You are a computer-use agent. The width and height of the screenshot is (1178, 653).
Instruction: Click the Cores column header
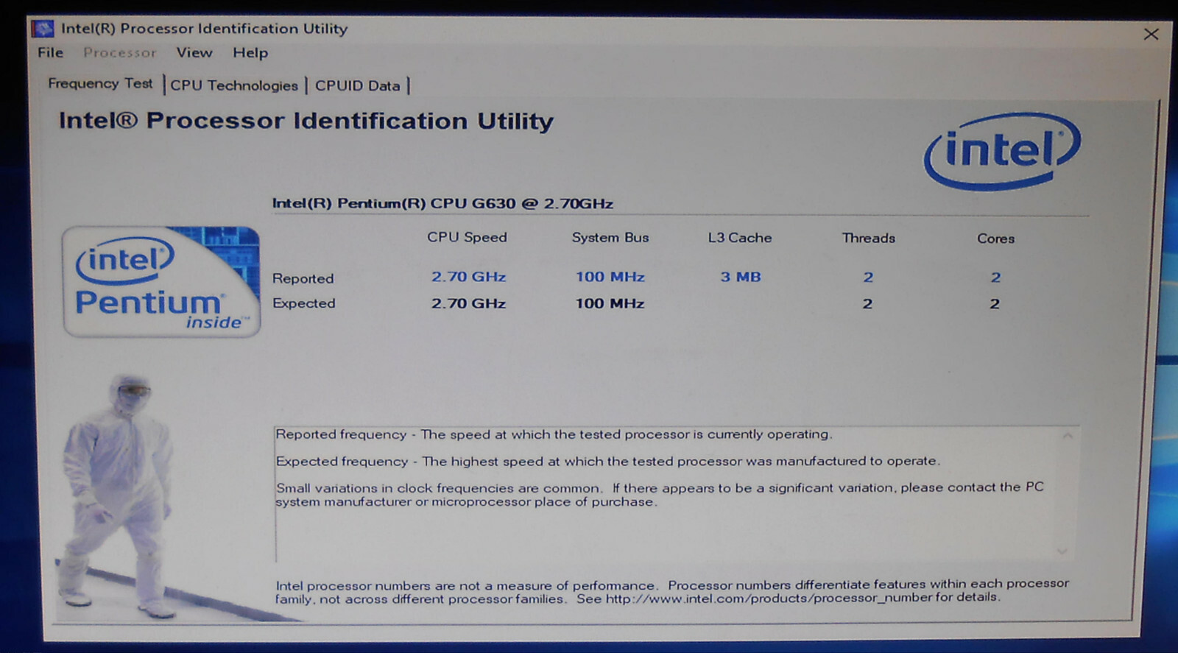coord(995,239)
